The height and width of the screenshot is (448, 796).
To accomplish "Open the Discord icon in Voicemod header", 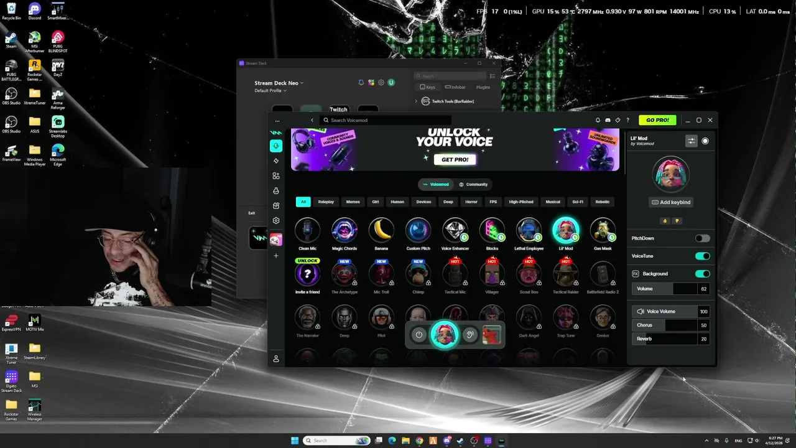I will point(608,120).
